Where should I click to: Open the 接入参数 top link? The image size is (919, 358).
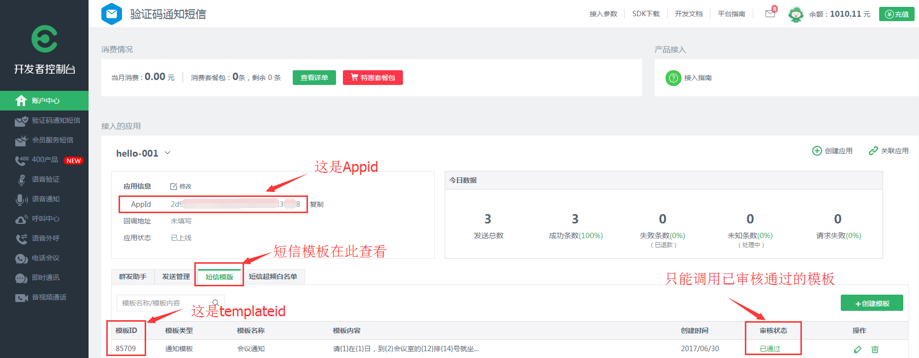coord(603,14)
